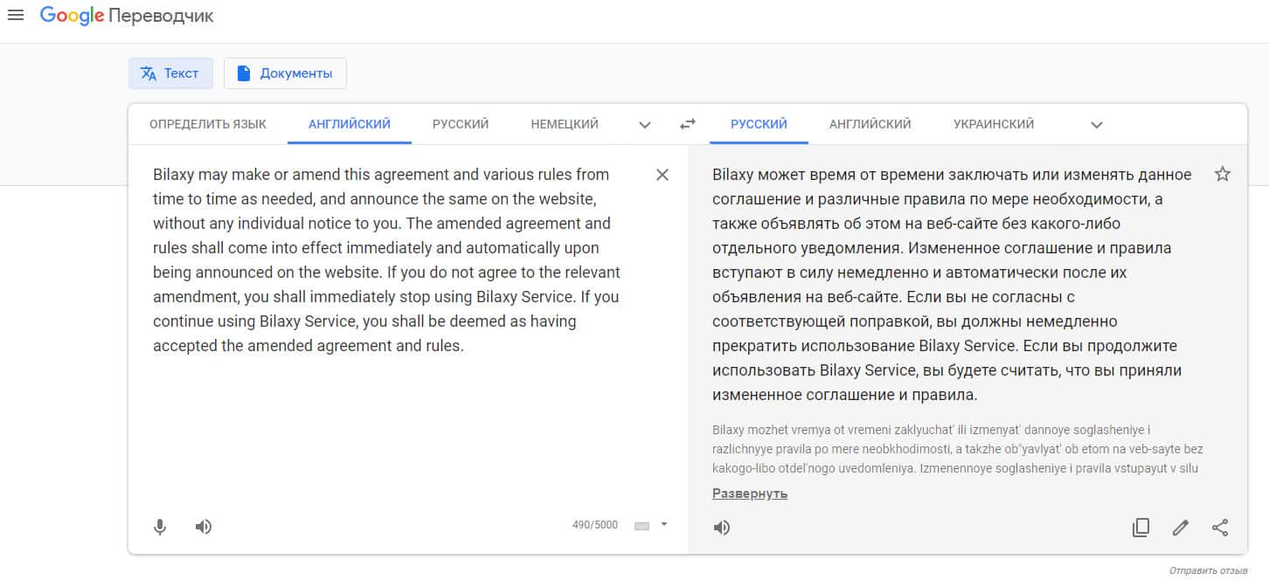
Task: Click Развернуть to expand transliteration
Action: (750, 494)
